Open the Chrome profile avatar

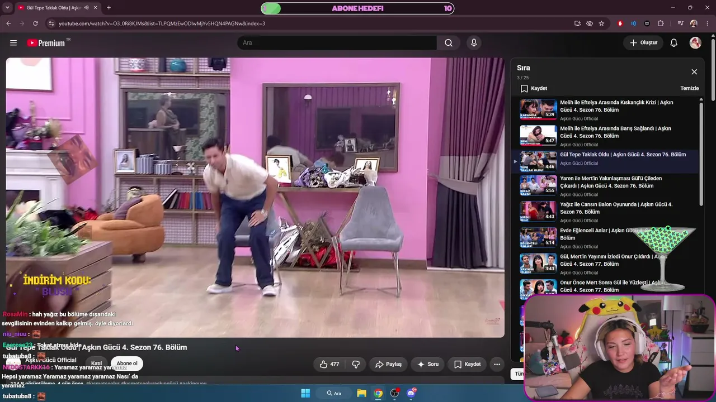(694, 23)
